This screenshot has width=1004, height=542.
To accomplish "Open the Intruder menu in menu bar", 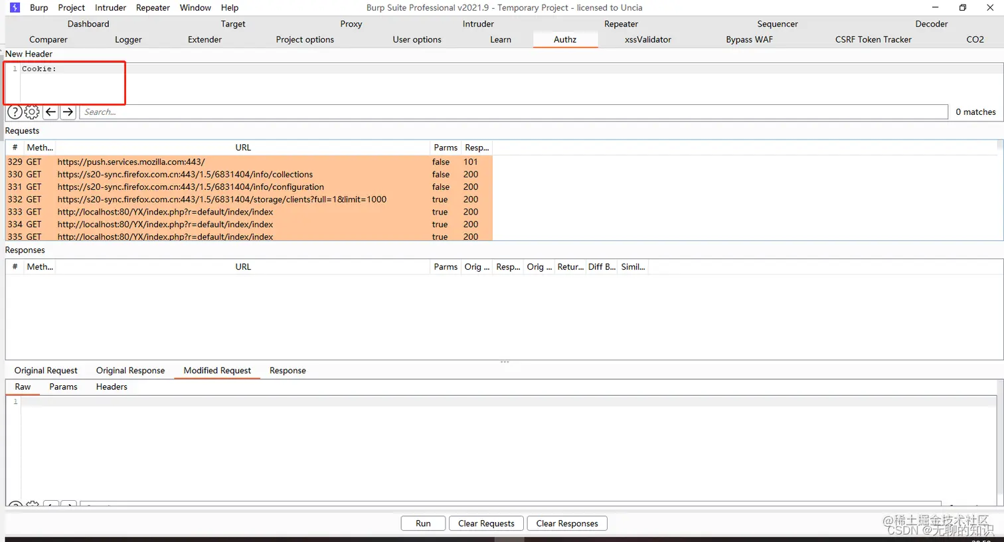I will [x=110, y=7].
